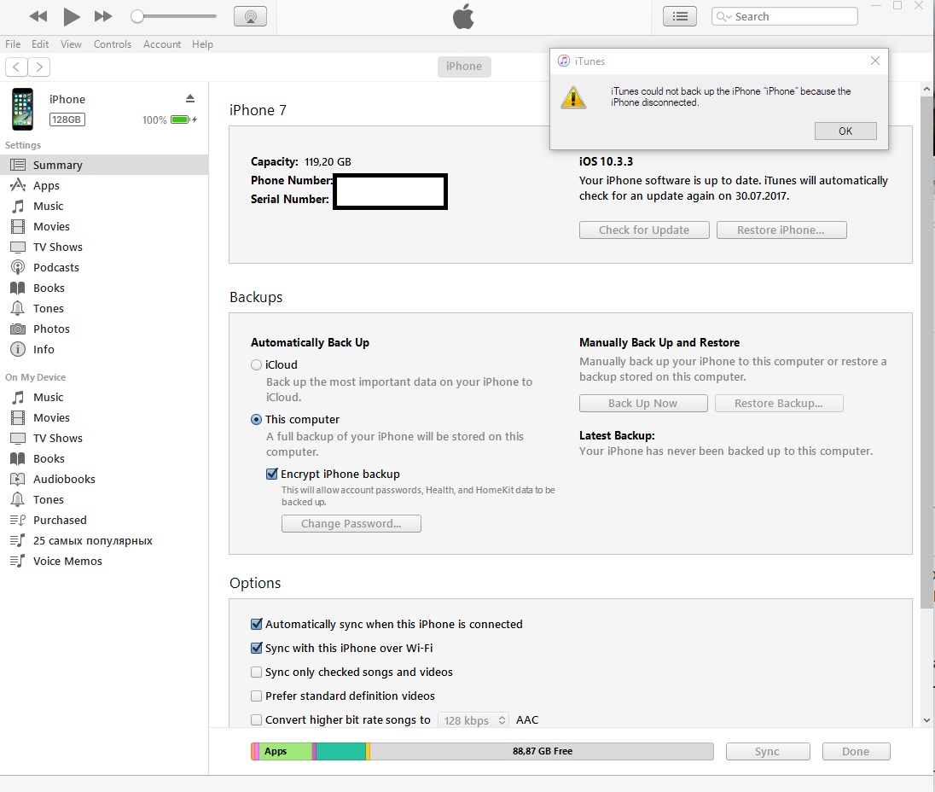This screenshot has height=792, width=935.
Task: Click the navigate back arrow button
Action: point(17,67)
